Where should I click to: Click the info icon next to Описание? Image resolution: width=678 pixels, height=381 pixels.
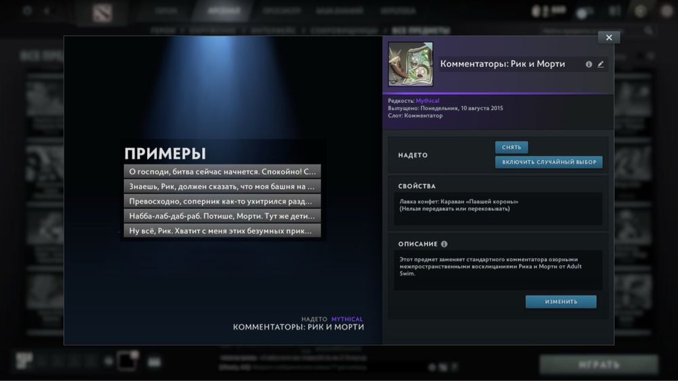444,244
